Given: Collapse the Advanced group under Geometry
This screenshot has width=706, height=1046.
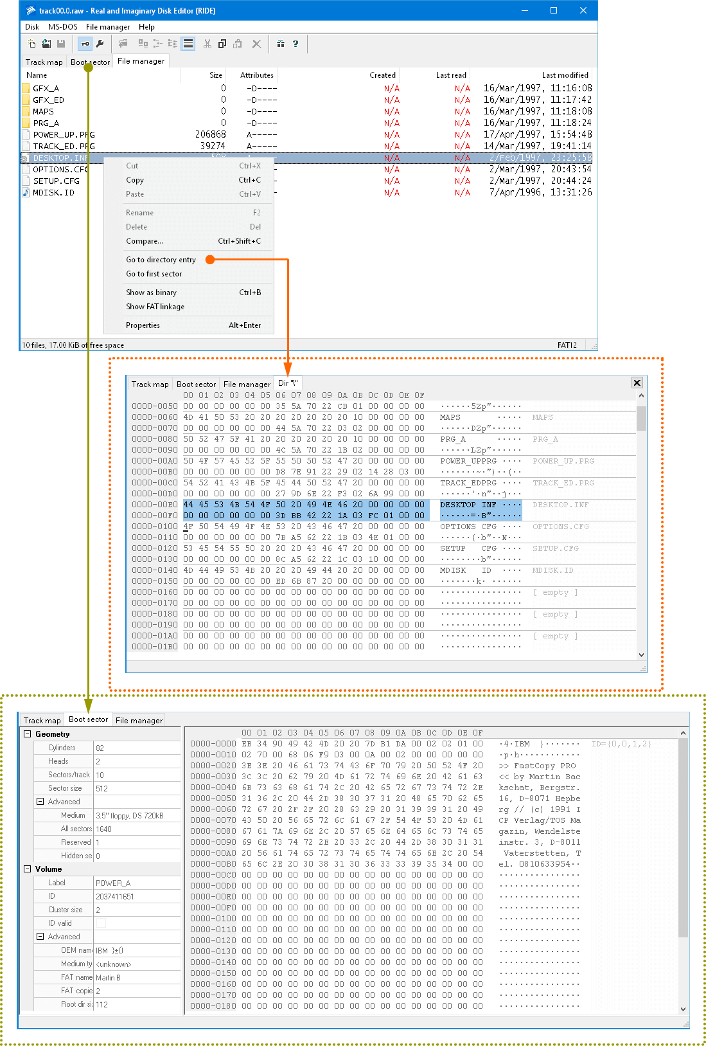Looking at the screenshot, I should tap(40, 801).
